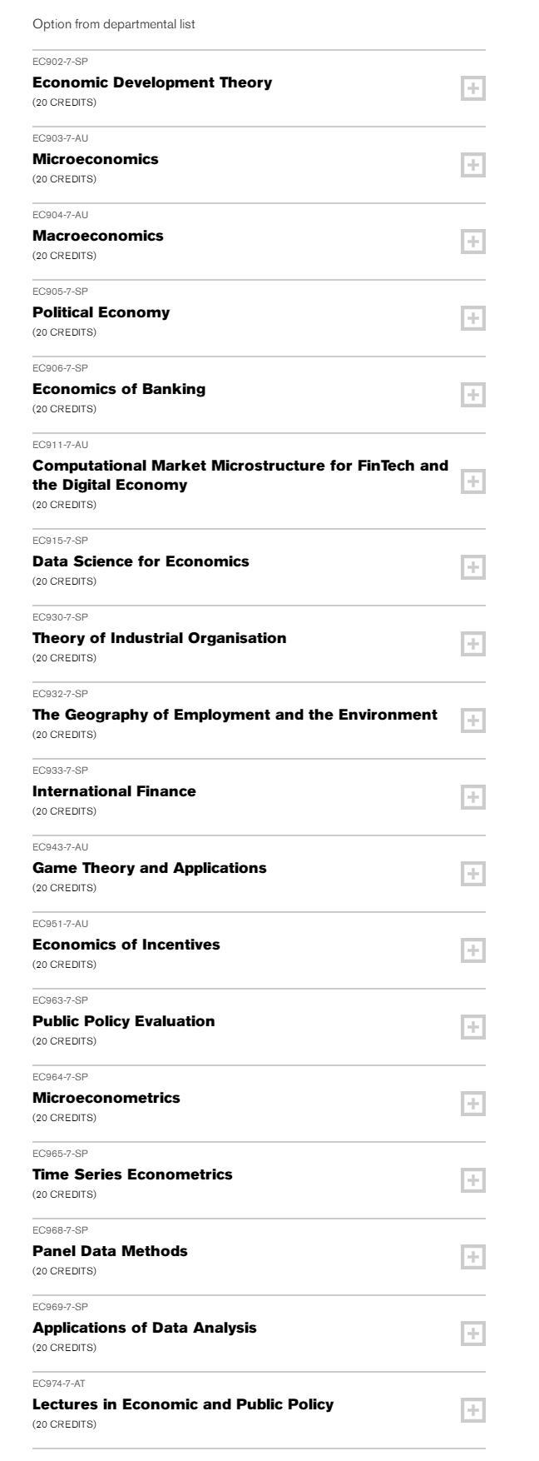The width and height of the screenshot is (539, 1461).
Task: Click the plus icon next to Political Economy
Action: tap(472, 318)
